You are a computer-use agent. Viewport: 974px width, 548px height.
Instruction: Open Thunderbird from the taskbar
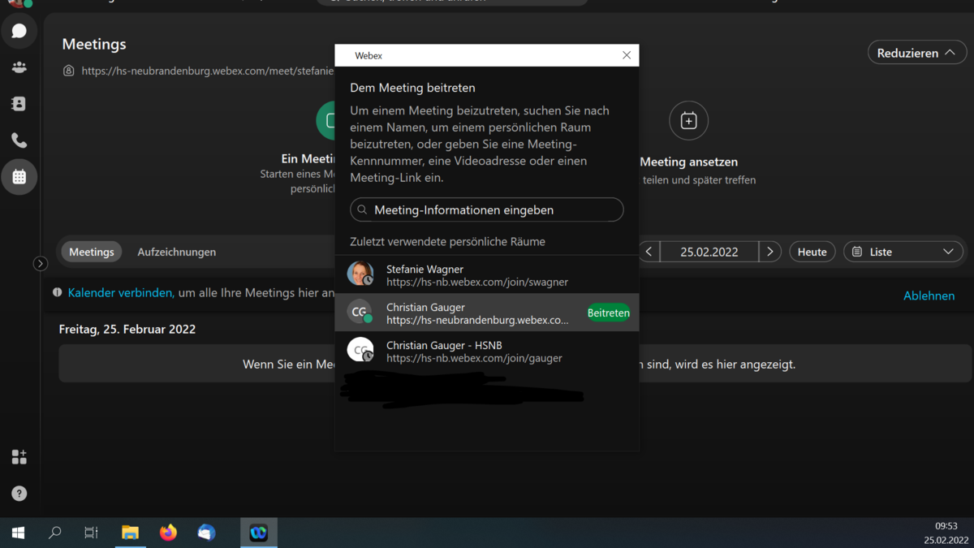tap(206, 533)
